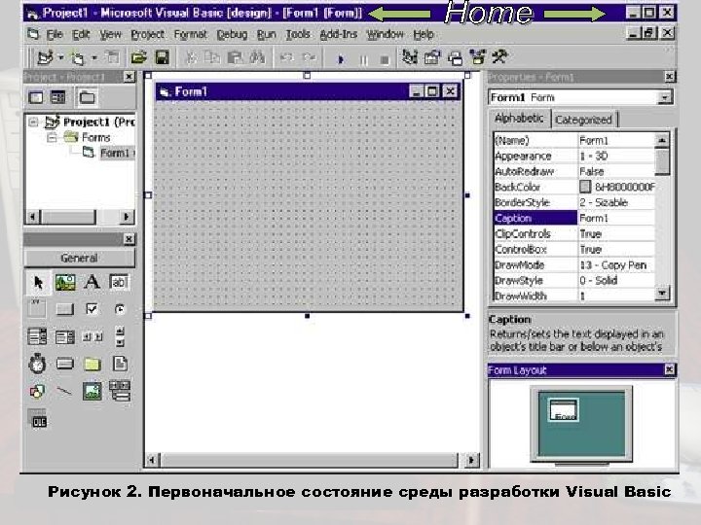The height and width of the screenshot is (525, 701).
Task: Click the General toolbox tab button
Action: (79, 258)
